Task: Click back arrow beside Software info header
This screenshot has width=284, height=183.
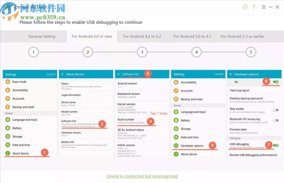Action: click(119, 74)
